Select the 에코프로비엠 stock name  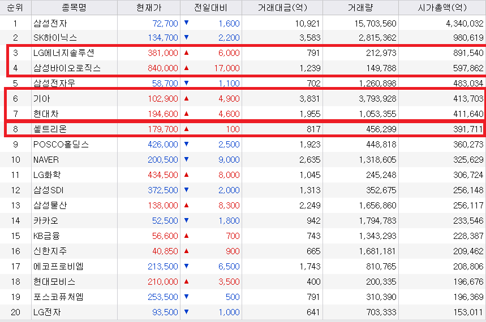(x=58, y=266)
